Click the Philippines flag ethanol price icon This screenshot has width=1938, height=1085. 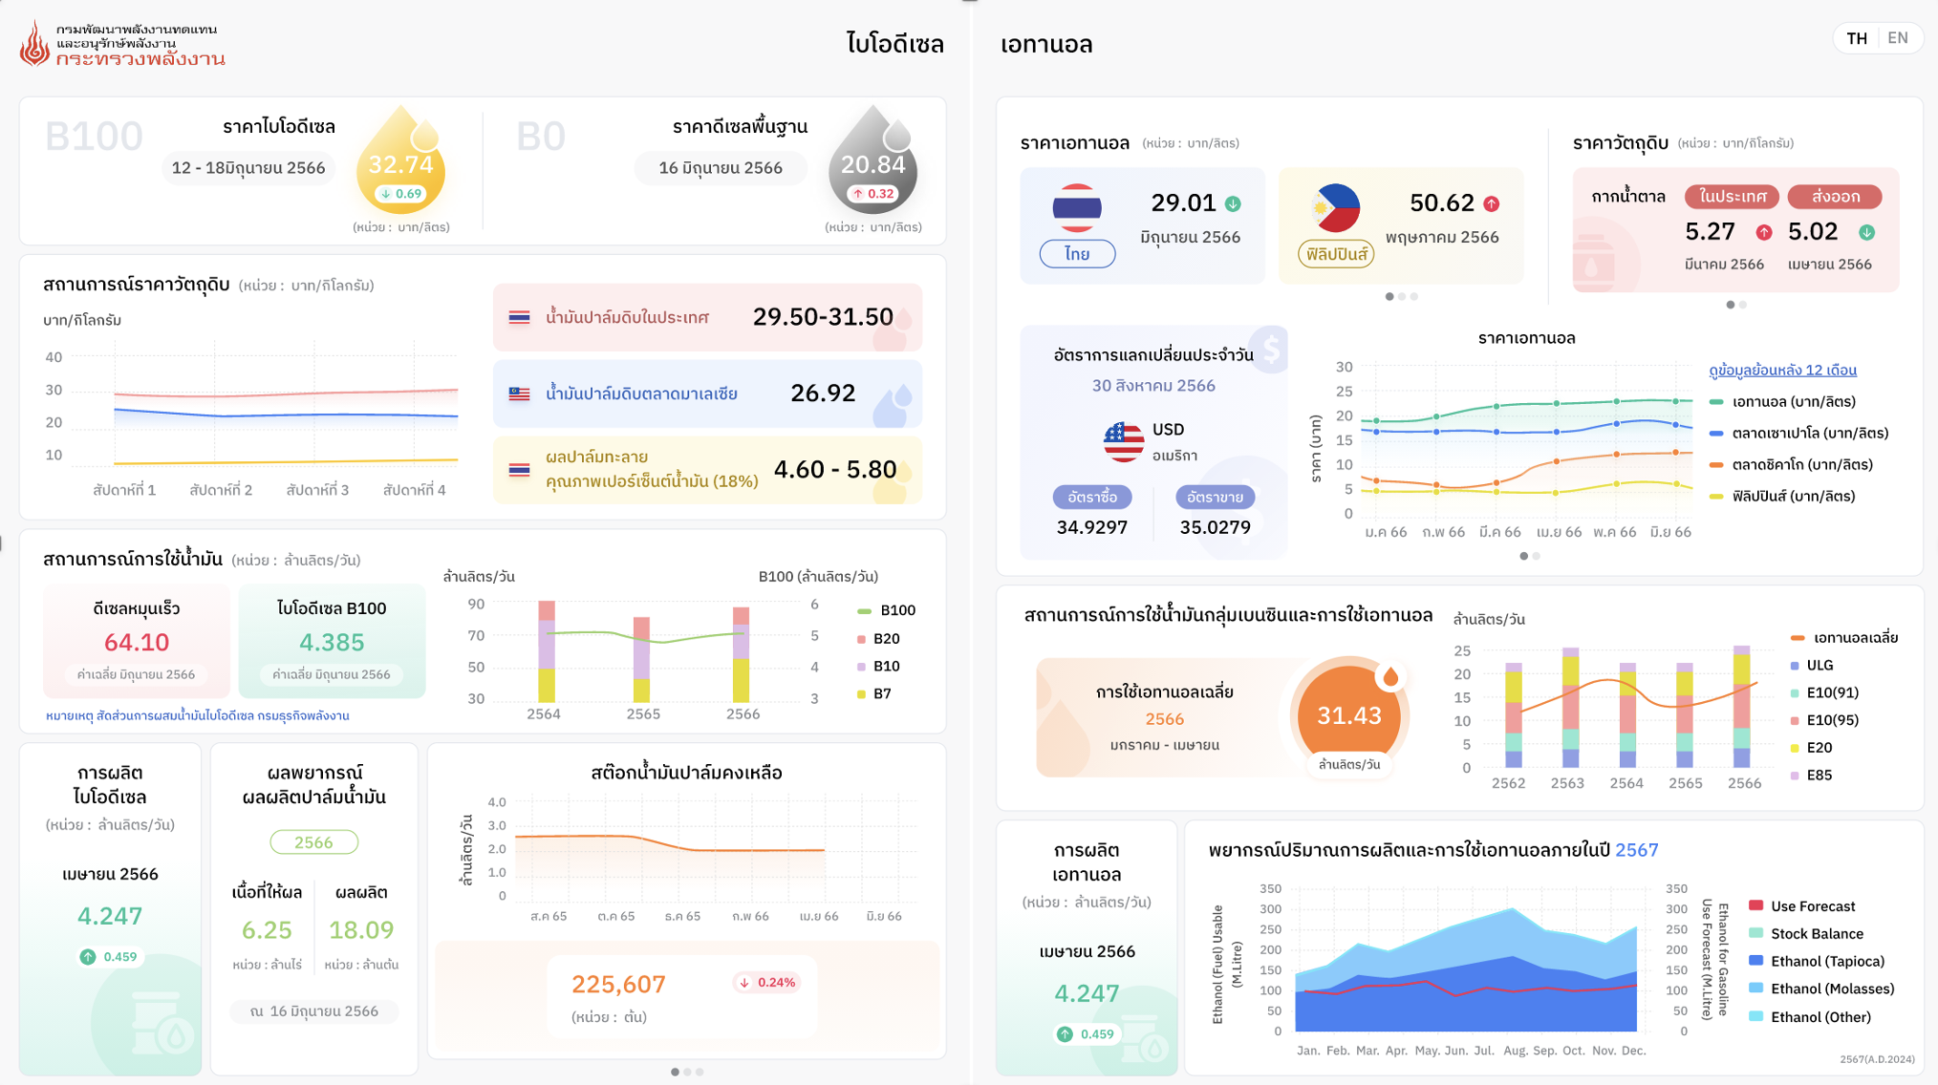[1335, 207]
